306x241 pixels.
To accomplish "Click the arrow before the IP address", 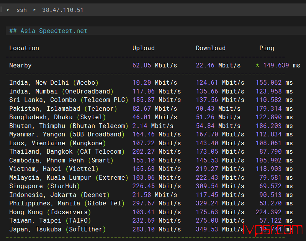I will click(34, 10).
